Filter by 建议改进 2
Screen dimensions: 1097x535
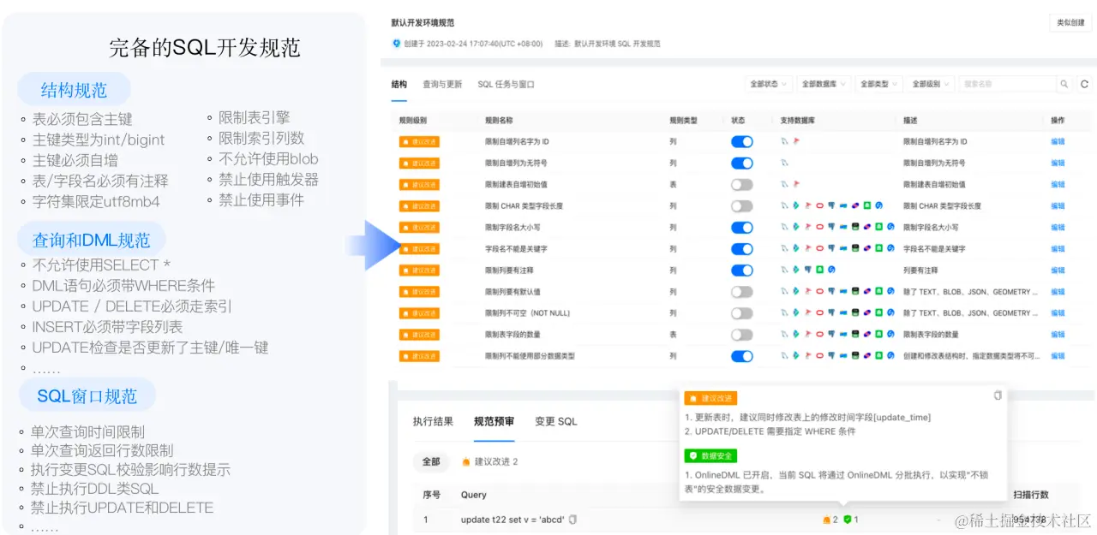pyautogui.click(x=490, y=461)
